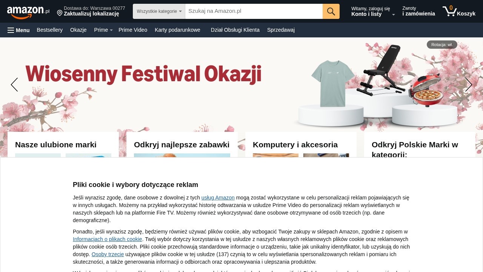Click the Osoby trzecie link

pos(108,254)
